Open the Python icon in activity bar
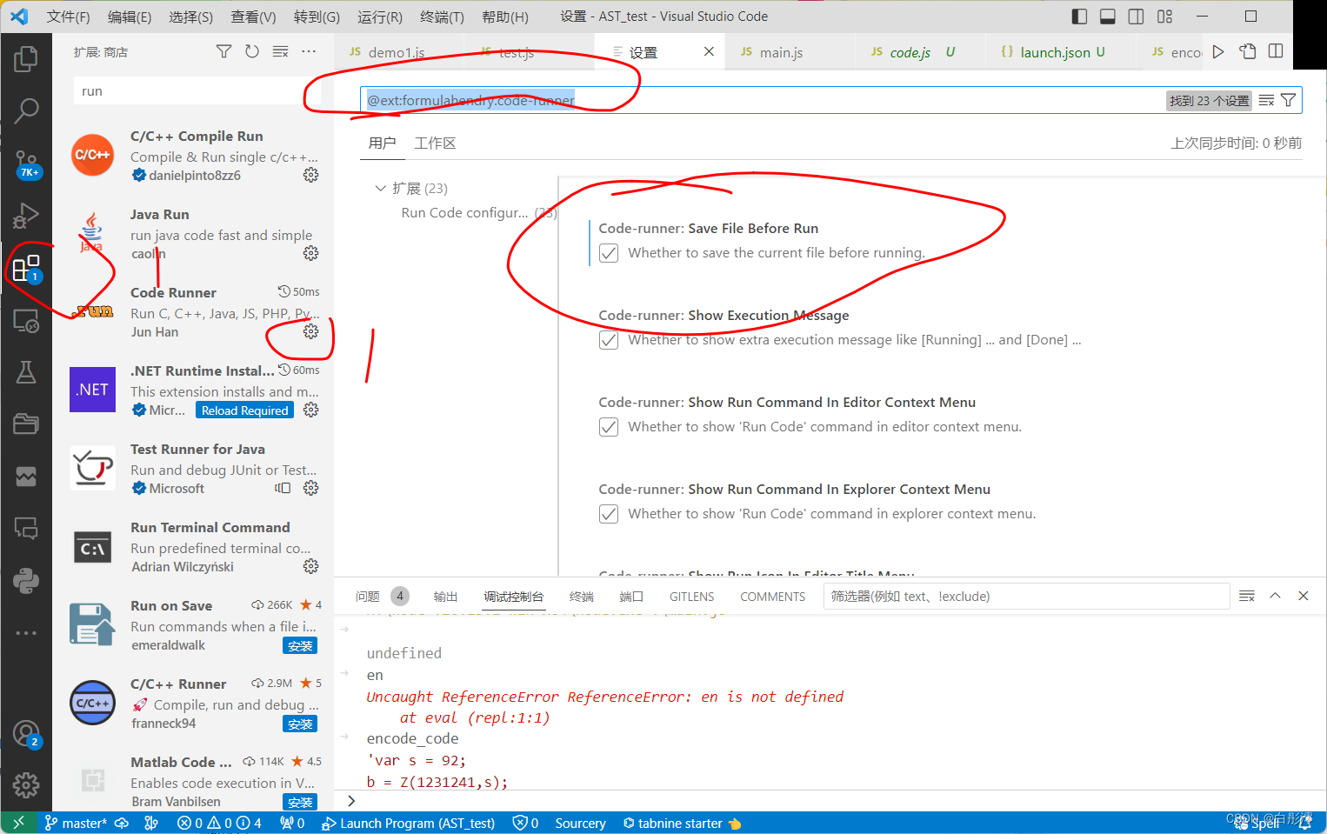Viewport: 1327px width, 834px height. click(26, 581)
